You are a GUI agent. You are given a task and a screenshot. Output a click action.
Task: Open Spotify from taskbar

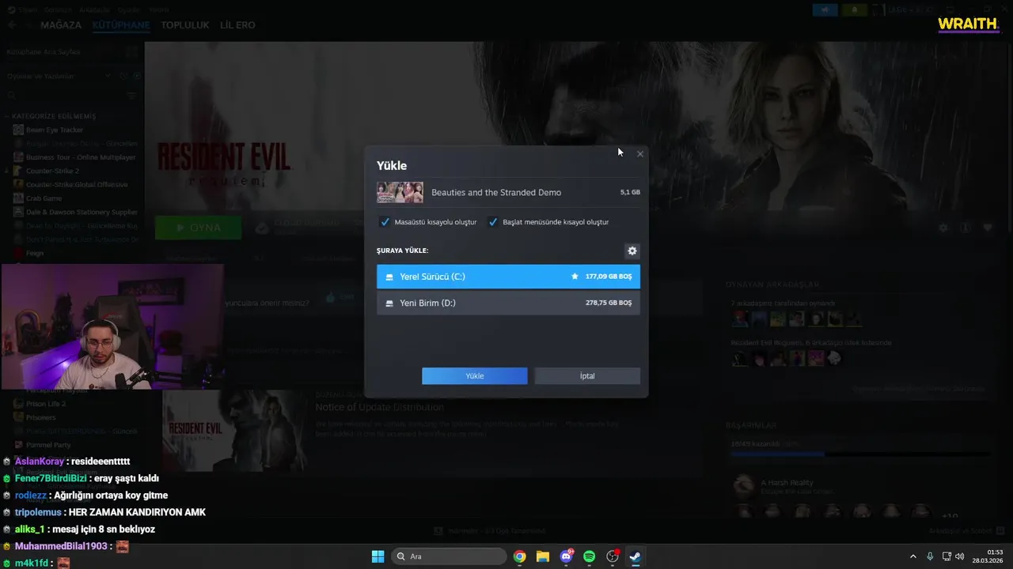[589, 556]
